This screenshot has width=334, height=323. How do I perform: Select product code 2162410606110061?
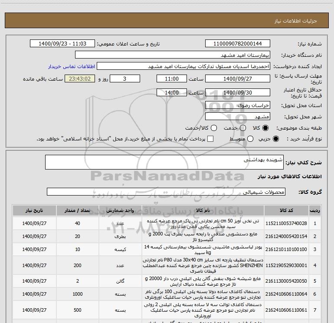tap(286, 310)
